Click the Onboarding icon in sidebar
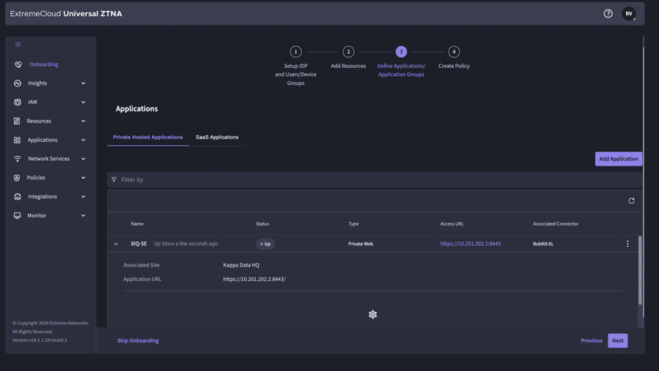Viewport: 659px width, 371px height. [18, 64]
